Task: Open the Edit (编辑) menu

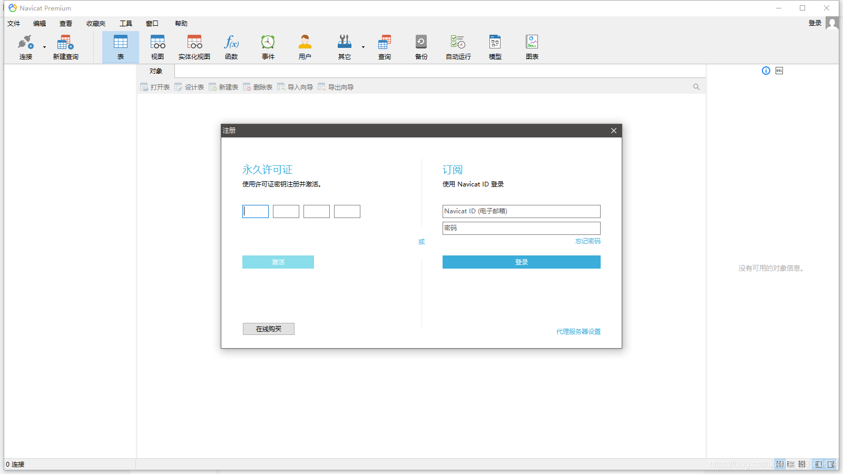Action: pos(40,23)
